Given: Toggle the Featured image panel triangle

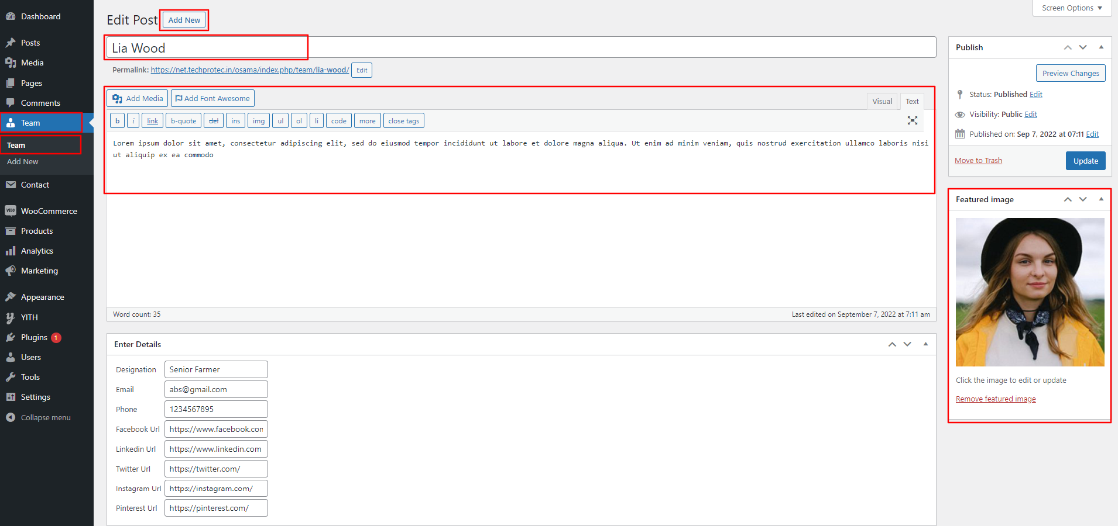Looking at the screenshot, I should tap(1101, 199).
